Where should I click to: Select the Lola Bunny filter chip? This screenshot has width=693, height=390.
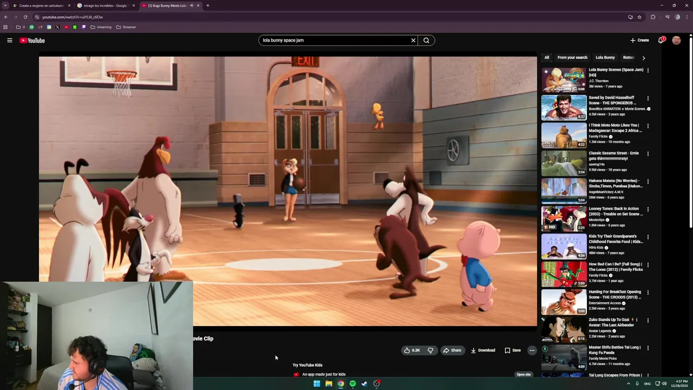click(605, 57)
